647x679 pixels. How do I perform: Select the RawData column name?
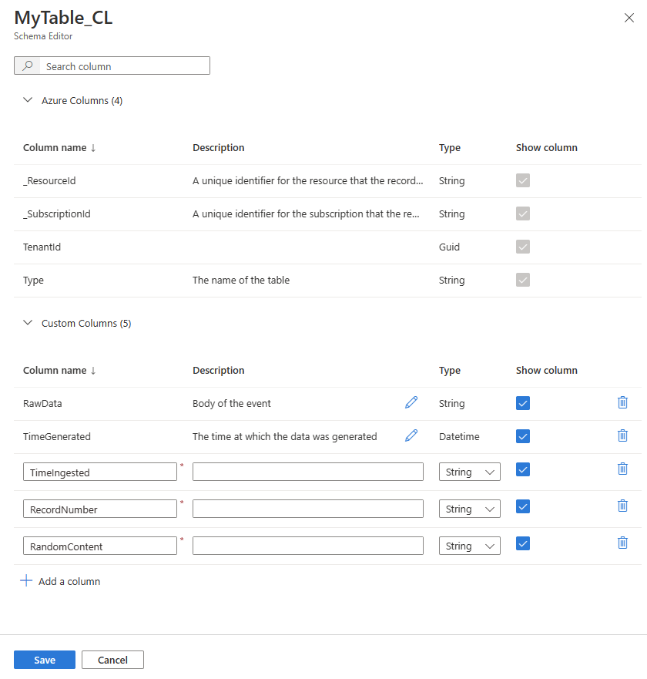coord(42,404)
